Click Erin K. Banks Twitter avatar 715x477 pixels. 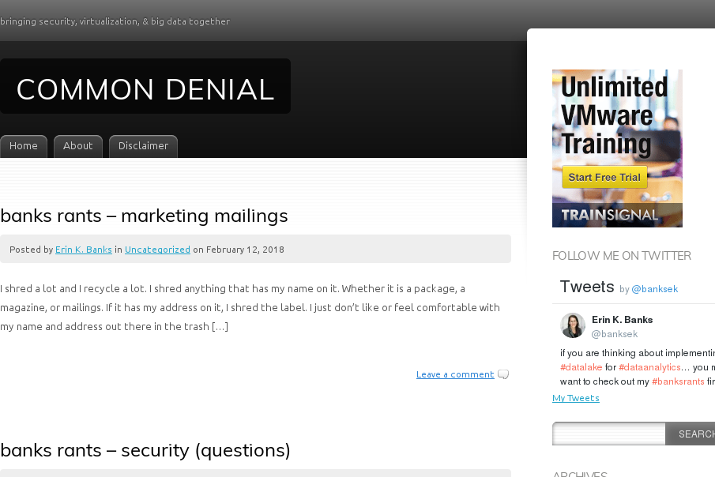click(573, 325)
